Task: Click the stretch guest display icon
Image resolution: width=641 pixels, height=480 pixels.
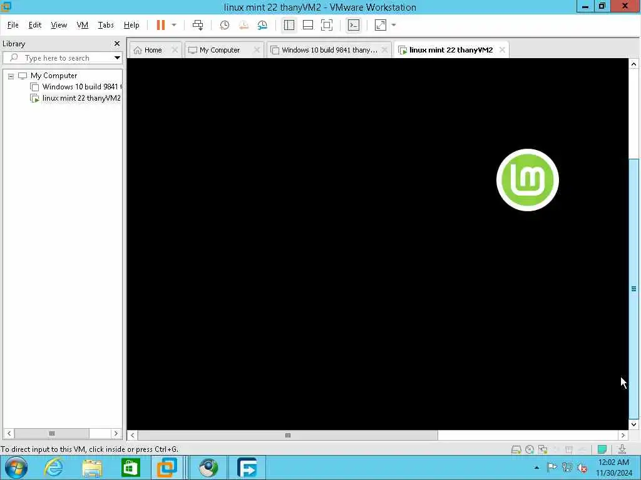Action: [381, 25]
